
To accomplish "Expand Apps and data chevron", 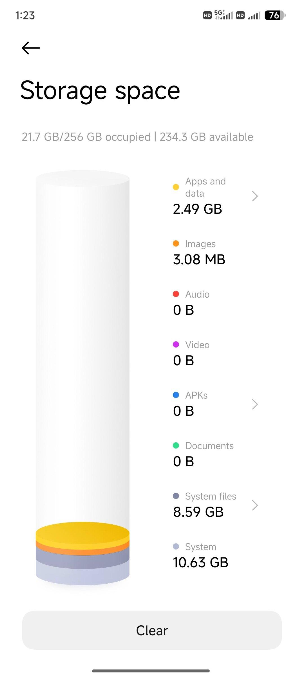I will point(255,196).
